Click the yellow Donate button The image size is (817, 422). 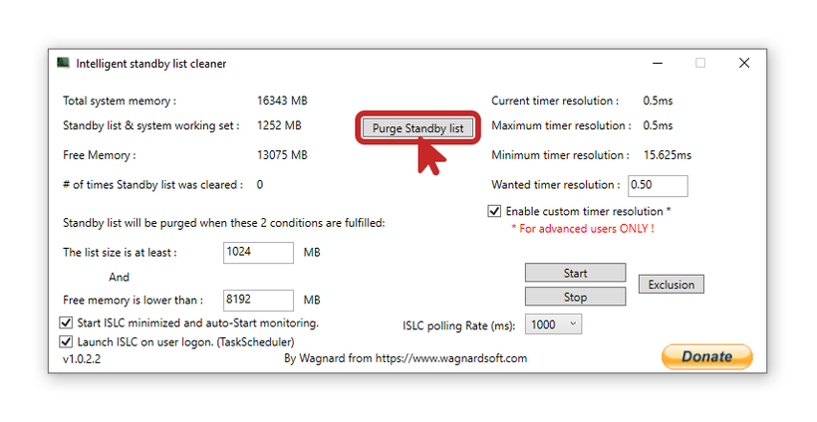pos(706,356)
